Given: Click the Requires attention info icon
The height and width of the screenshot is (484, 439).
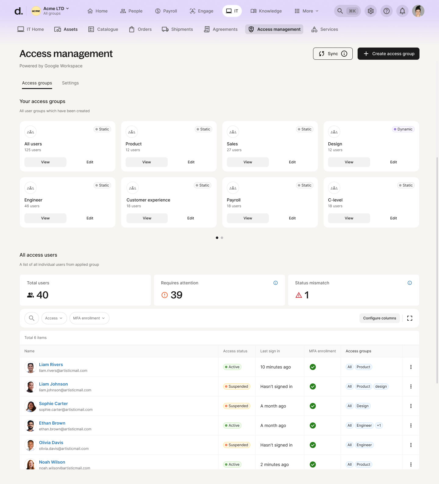Looking at the screenshot, I should [x=276, y=283].
